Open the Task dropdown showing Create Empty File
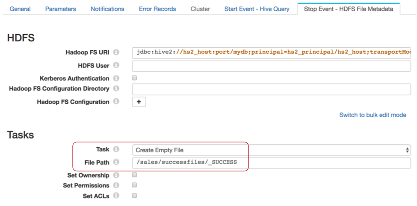 pos(271,150)
